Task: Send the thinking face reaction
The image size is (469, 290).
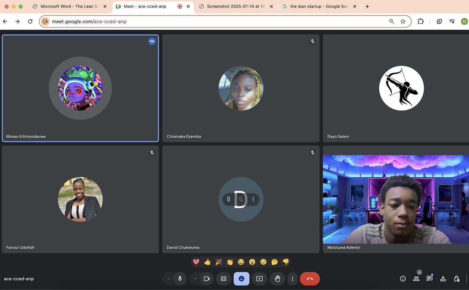Action: pos(274,262)
